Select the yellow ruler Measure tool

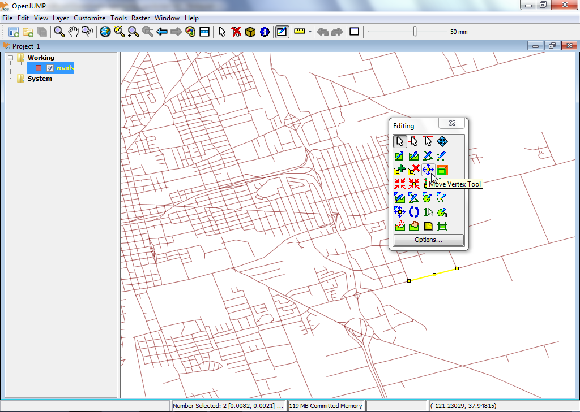click(299, 32)
